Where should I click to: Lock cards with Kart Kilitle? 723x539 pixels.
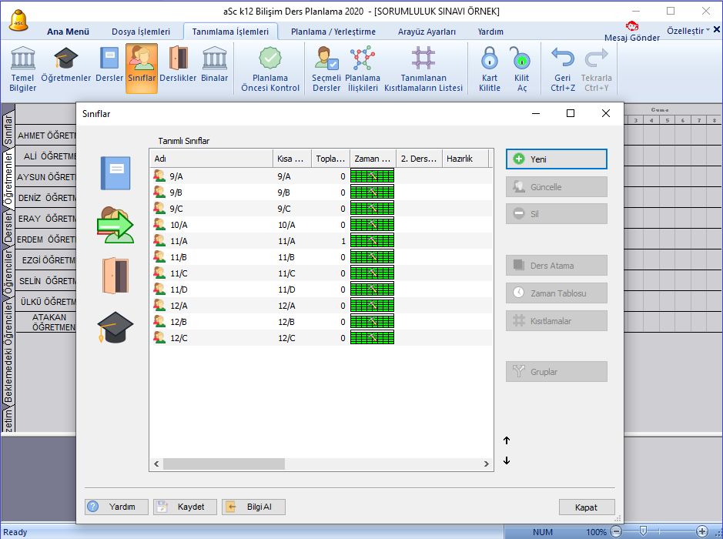(x=489, y=69)
